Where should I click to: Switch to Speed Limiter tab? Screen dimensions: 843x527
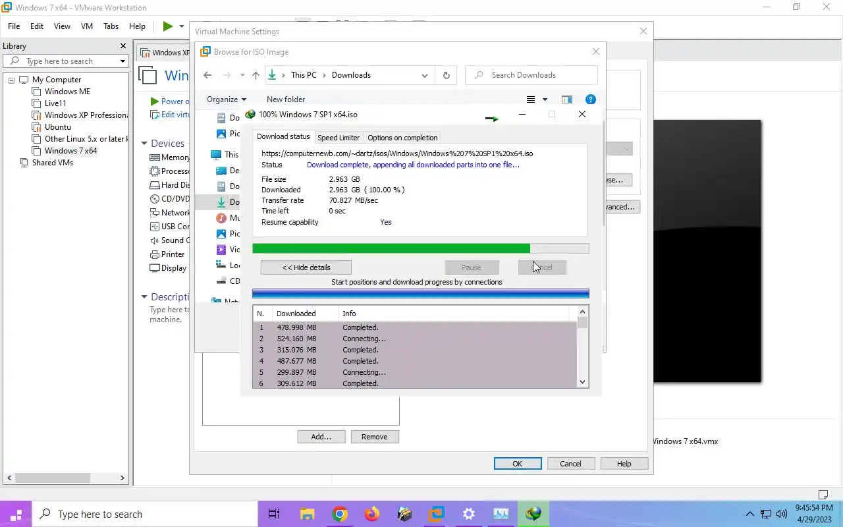tap(339, 138)
